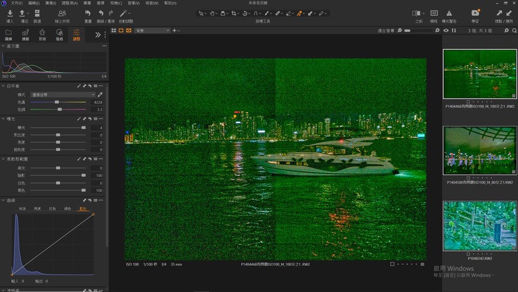This screenshot has height=292, width=518.
Task: Select the Keystone tool
Action: 256,13
